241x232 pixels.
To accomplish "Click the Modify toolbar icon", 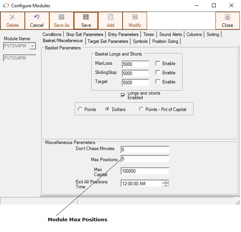I will click(135, 17).
